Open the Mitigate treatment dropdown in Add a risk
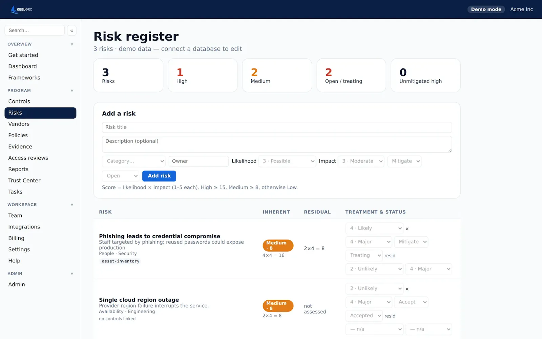Image resolution: width=542 pixels, height=339 pixels. (x=404, y=161)
